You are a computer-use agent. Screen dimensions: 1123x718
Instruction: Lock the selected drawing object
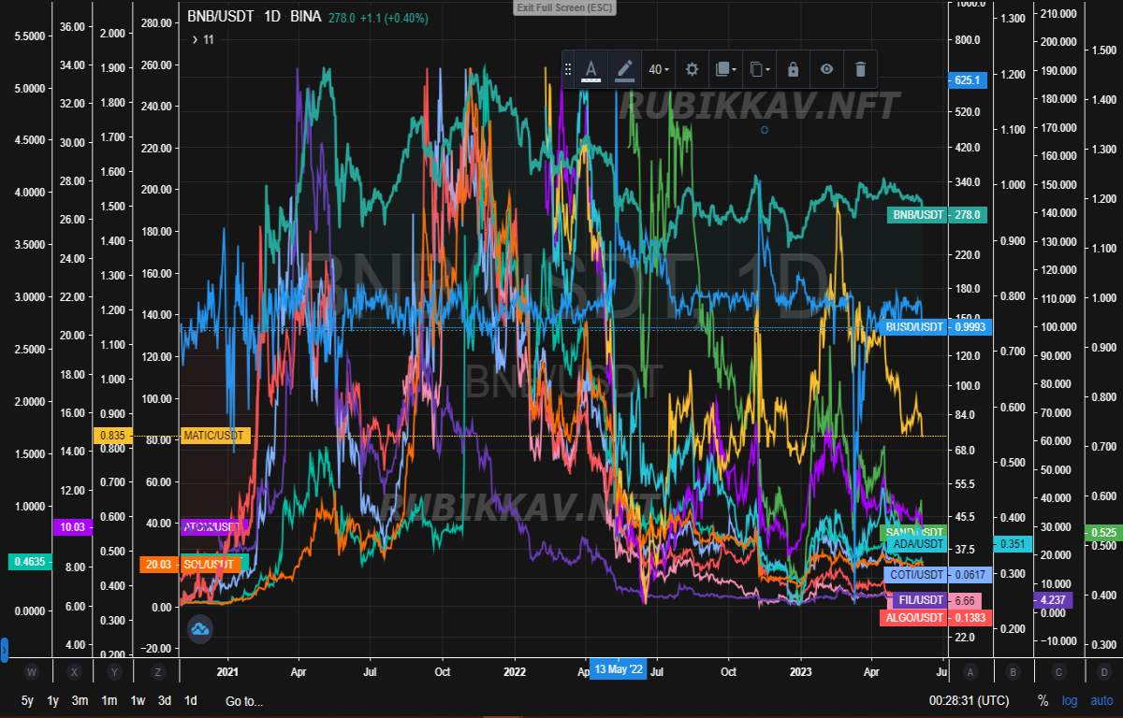pyautogui.click(x=793, y=69)
